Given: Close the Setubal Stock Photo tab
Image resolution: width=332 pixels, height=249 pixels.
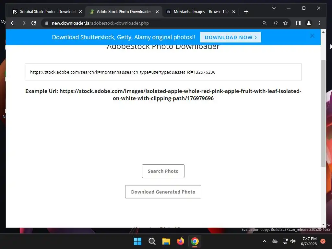Looking at the screenshot, I should tap(80, 12).
